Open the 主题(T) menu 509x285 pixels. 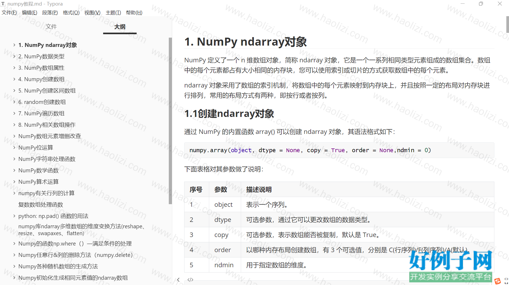(113, 13)
